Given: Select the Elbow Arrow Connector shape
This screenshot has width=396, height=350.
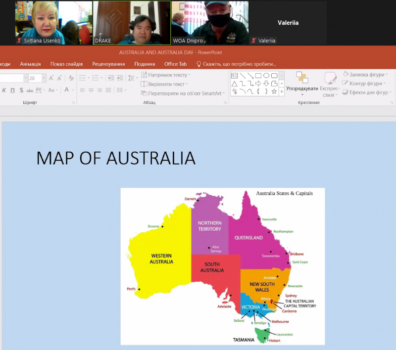Looking at the screenshot, I should [250, 84].
